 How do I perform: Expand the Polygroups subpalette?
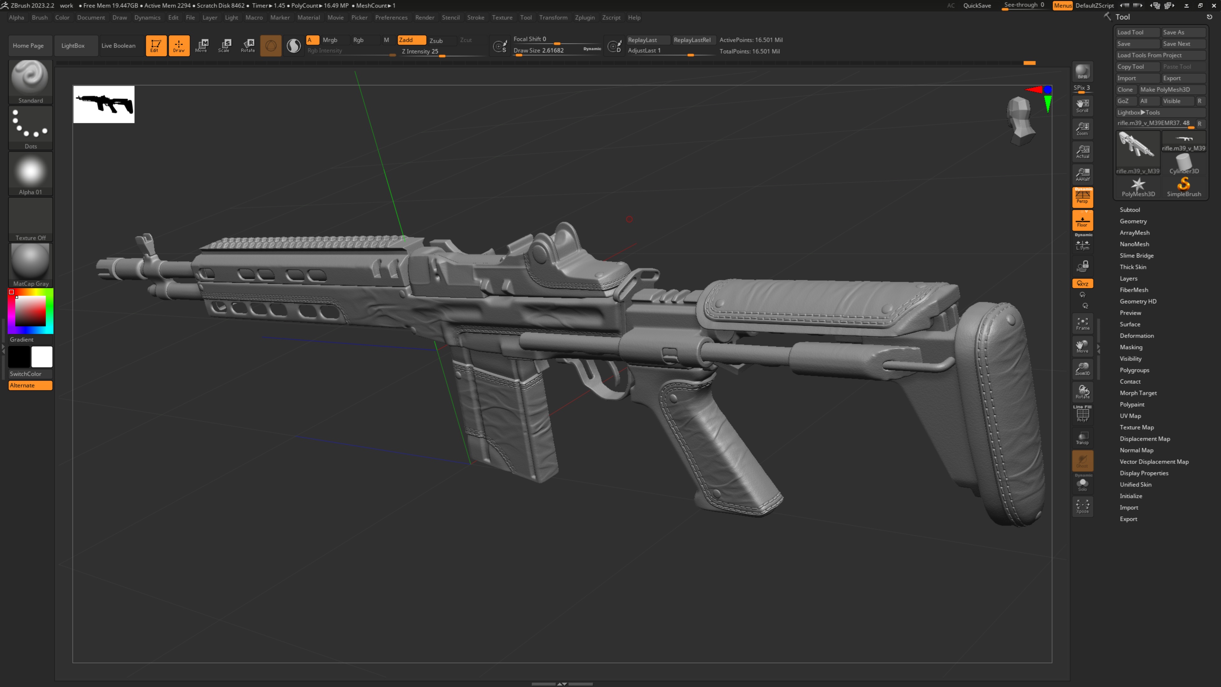tap(1134, 370)
